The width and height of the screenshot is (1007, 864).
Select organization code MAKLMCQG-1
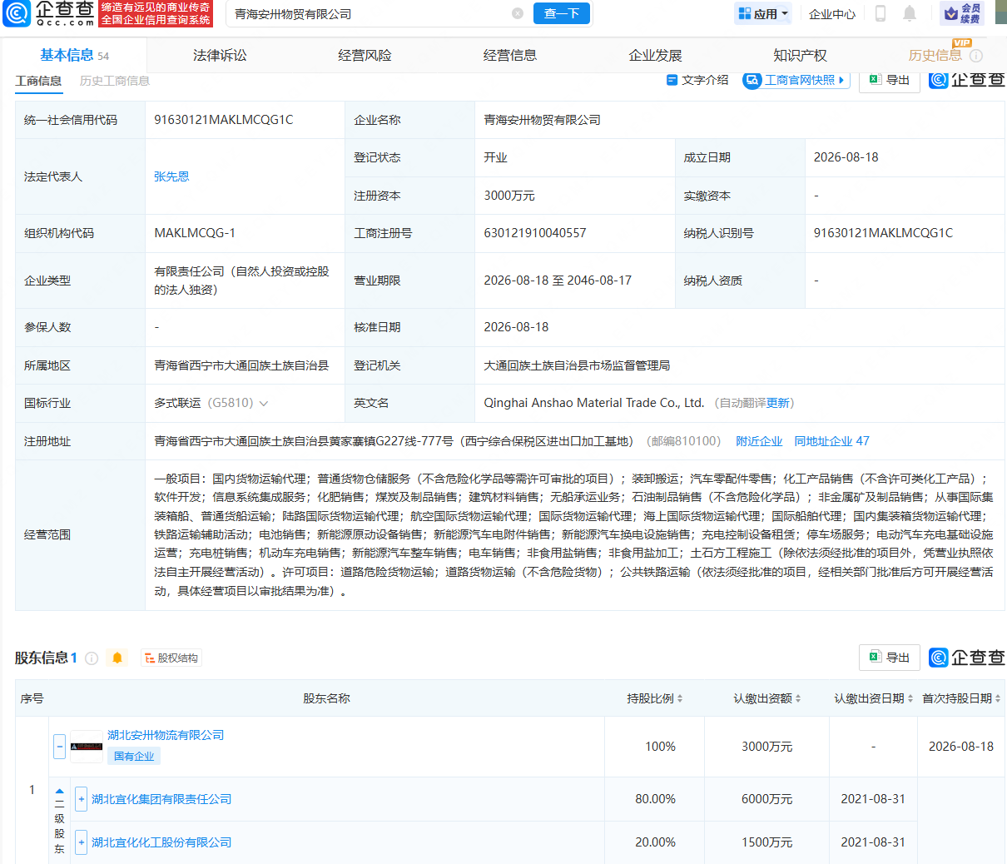point(195,233)
